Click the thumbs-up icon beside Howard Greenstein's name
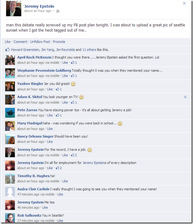This screenshot has width=193, height=224. pos(7,49)
